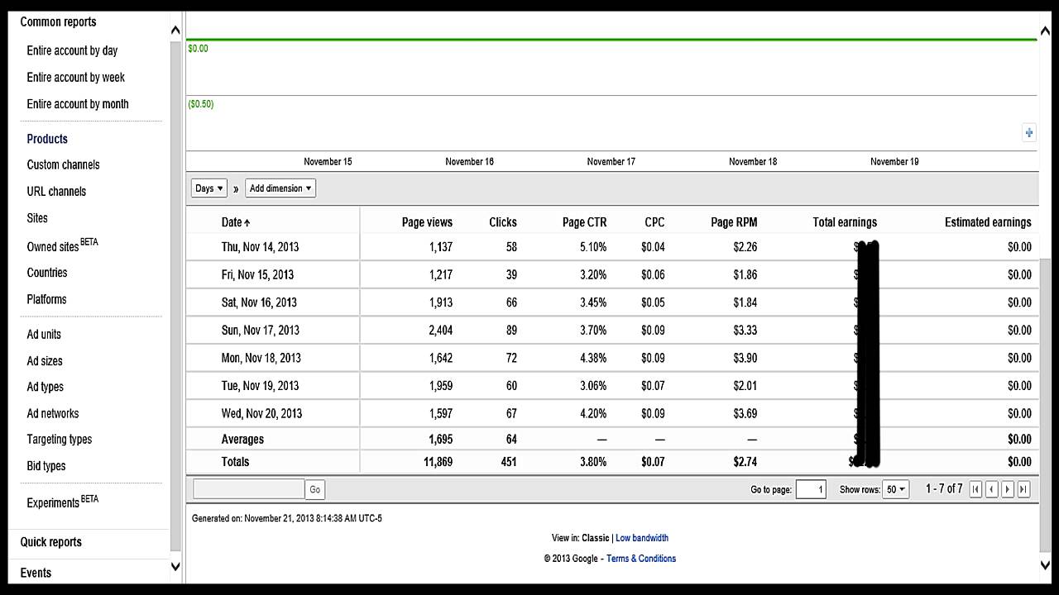
Task: Select Ad units in the sidebar
Action: pos(44,335)
